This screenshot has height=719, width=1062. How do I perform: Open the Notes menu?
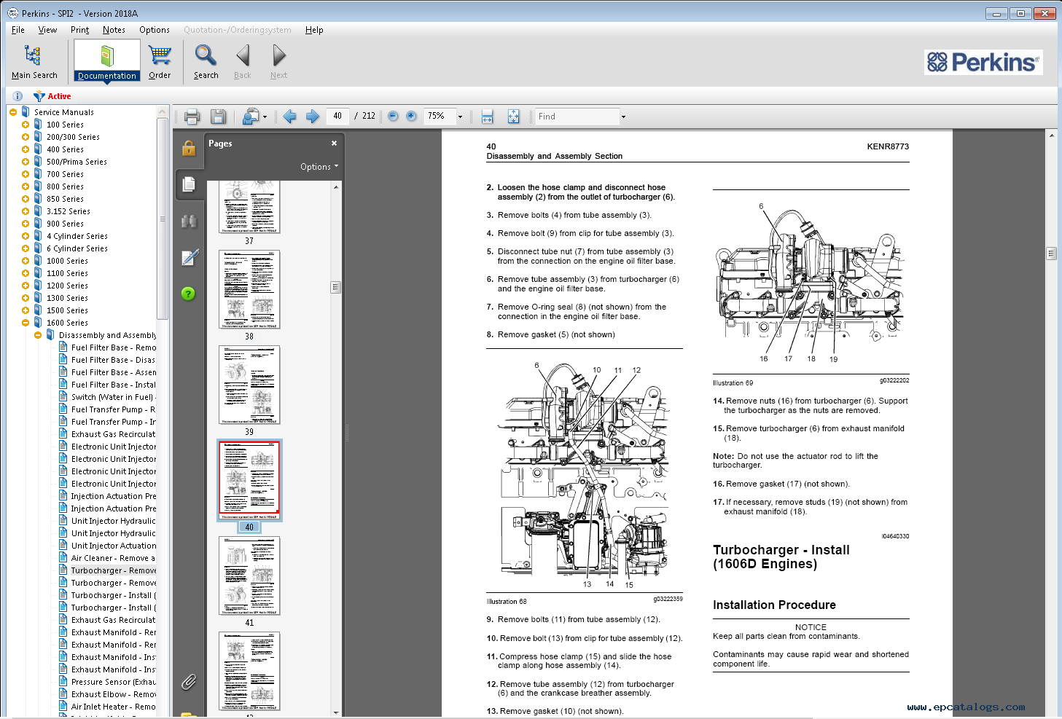[x=114, y=30]
